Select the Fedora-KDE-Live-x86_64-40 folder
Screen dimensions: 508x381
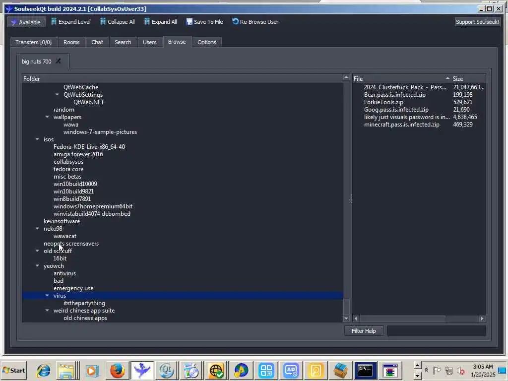[x=89, y=147]
